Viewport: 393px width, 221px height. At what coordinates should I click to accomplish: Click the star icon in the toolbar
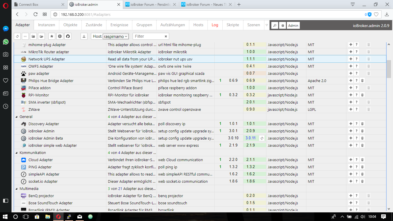(x=52, y=36)
